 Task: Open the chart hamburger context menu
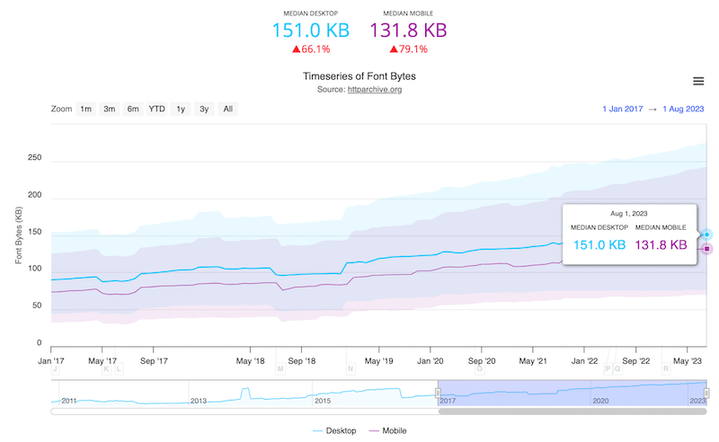pyautogui.click(x=698, y=81)
